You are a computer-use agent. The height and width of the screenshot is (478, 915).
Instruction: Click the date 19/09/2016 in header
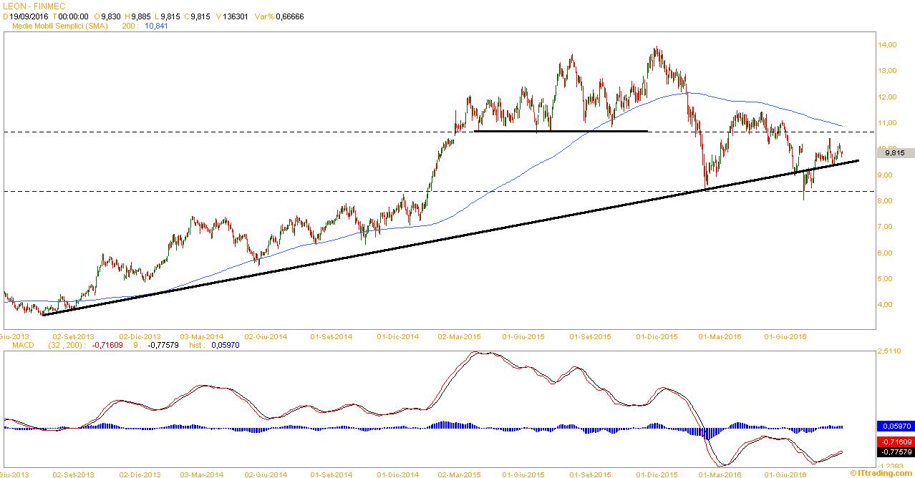[29, 16]
